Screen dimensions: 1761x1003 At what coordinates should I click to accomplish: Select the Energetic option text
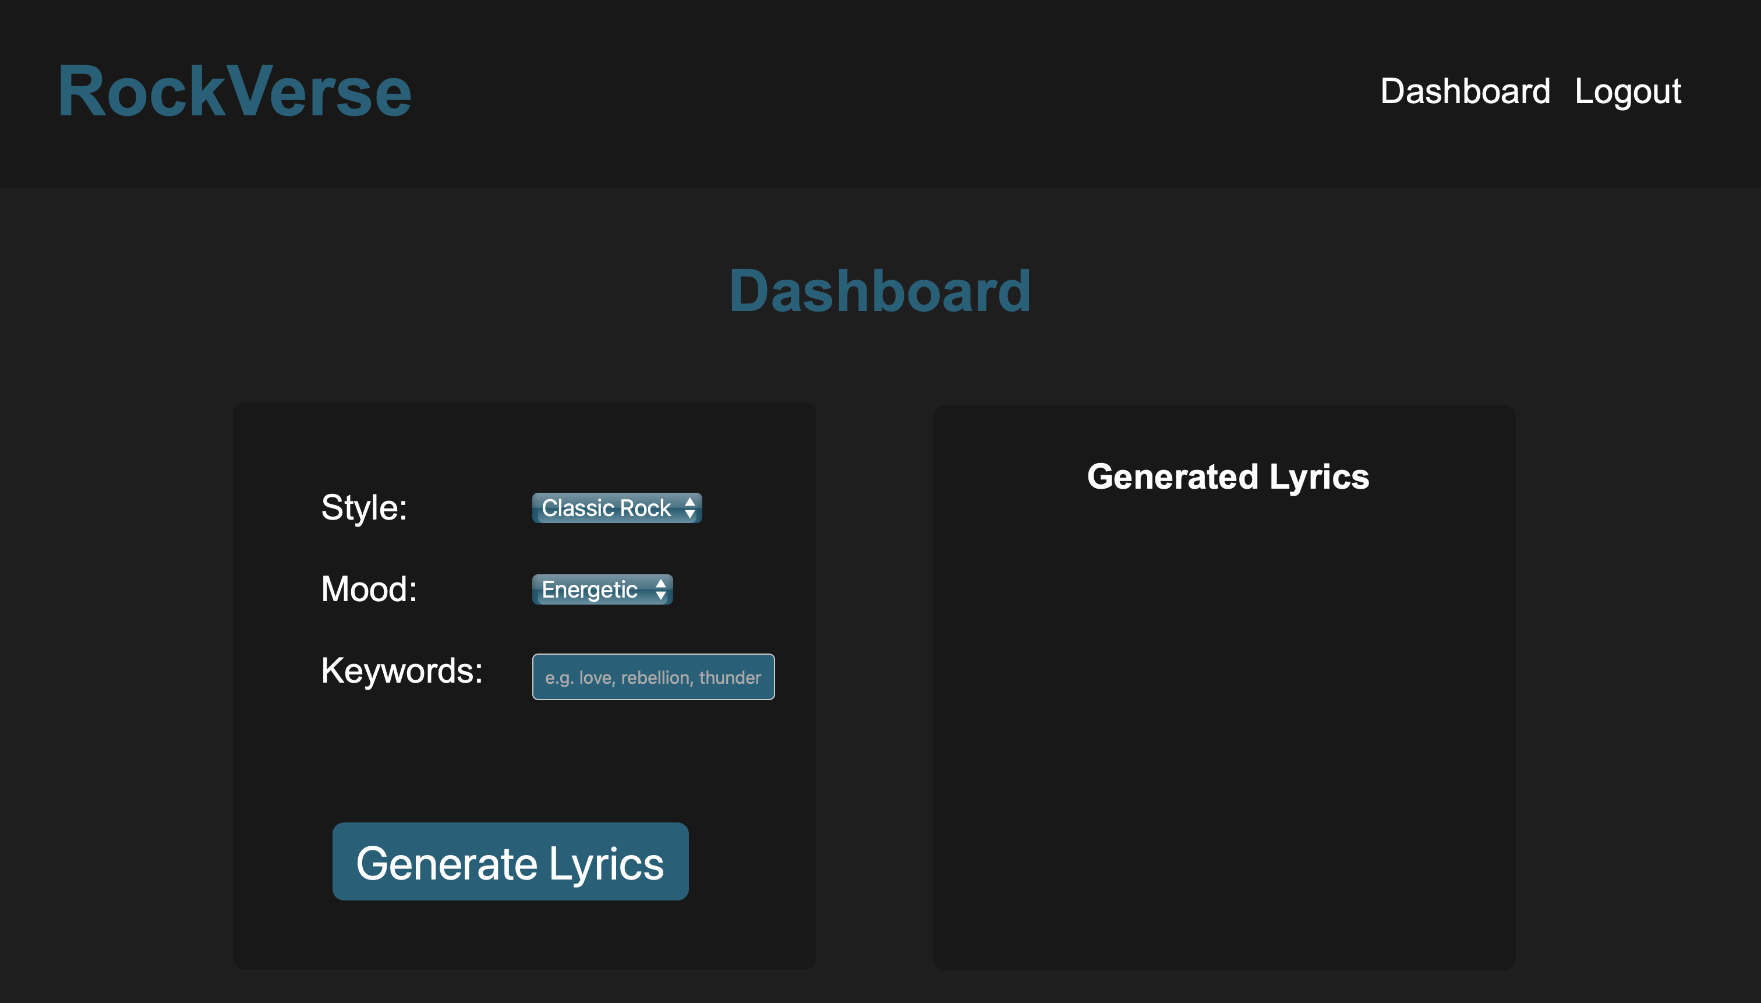pos(589,589)
